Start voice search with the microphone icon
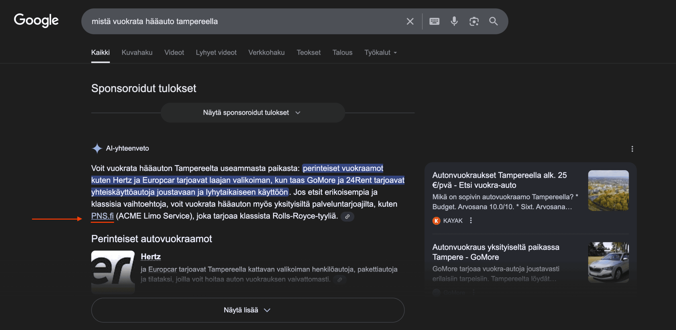676x330 pixels. [454, 21]
